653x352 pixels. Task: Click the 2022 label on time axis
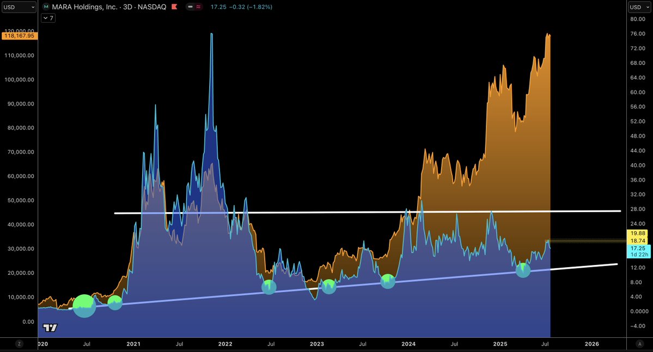[225, 344]
